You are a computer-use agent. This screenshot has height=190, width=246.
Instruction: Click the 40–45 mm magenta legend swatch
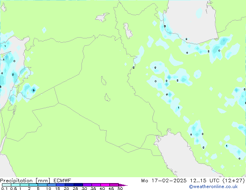click(105, 185)
